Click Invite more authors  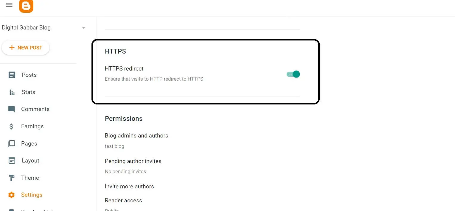(129, 187)
